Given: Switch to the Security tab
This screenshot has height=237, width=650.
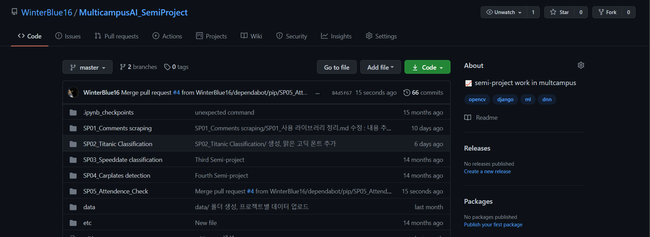Looking at the screenshot, I should pyautogui.click(x=292, y=36).
